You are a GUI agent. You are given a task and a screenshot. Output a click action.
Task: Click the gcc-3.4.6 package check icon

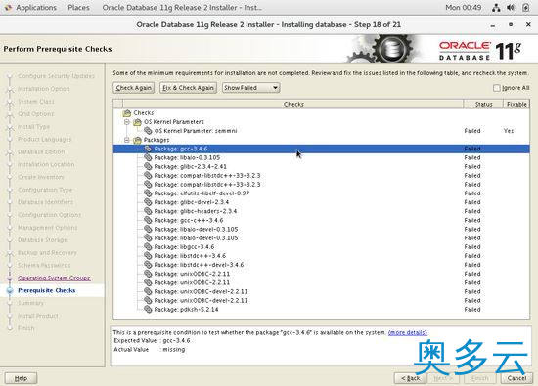(x=148, y=149)
